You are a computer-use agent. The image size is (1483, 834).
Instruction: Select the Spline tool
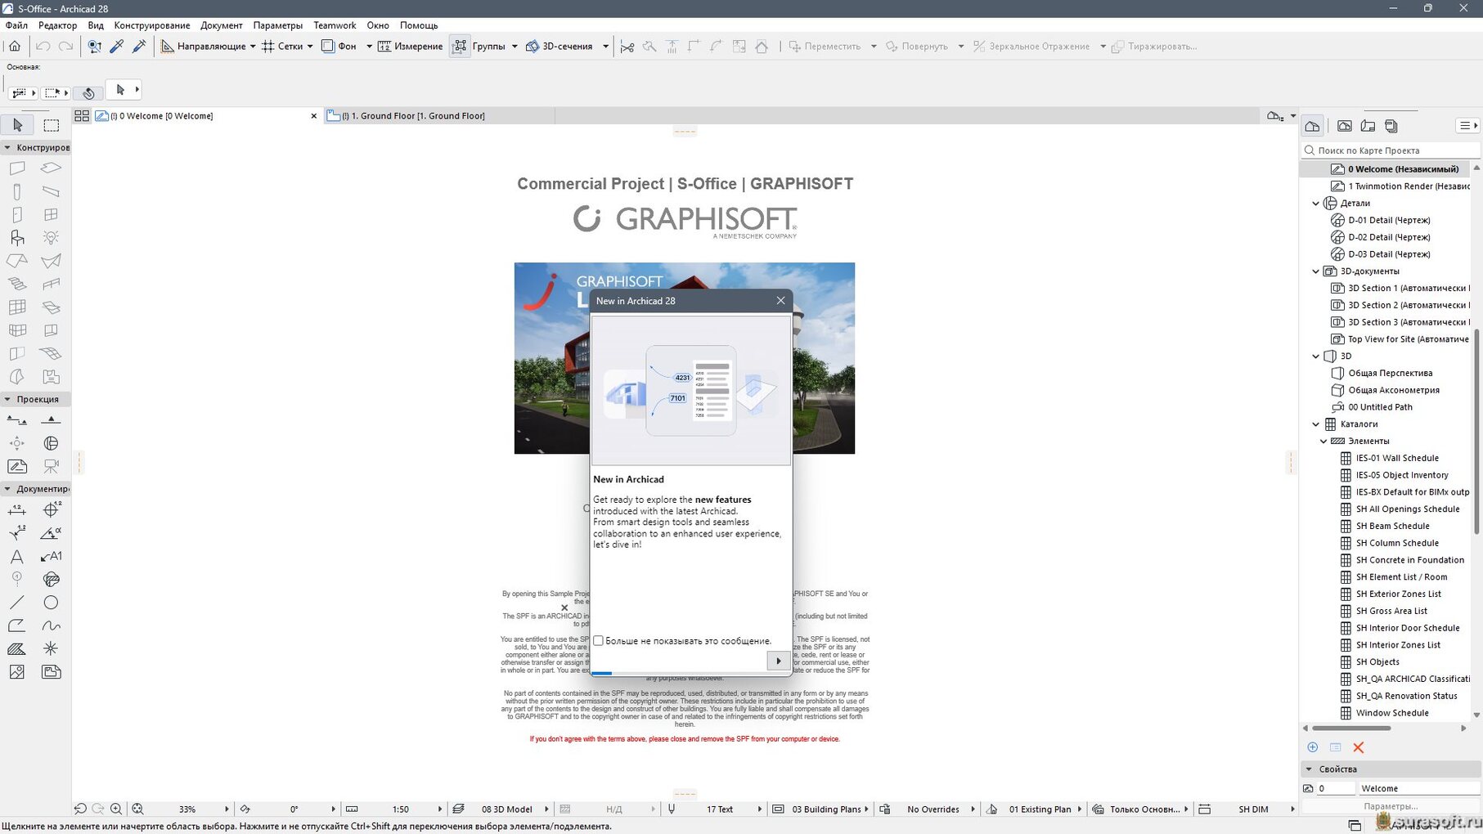(51, 625)
